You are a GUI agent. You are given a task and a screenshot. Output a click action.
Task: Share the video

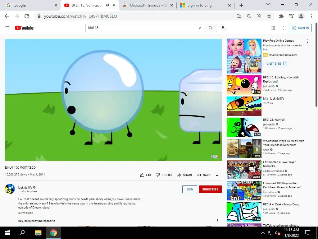(185, 175)
